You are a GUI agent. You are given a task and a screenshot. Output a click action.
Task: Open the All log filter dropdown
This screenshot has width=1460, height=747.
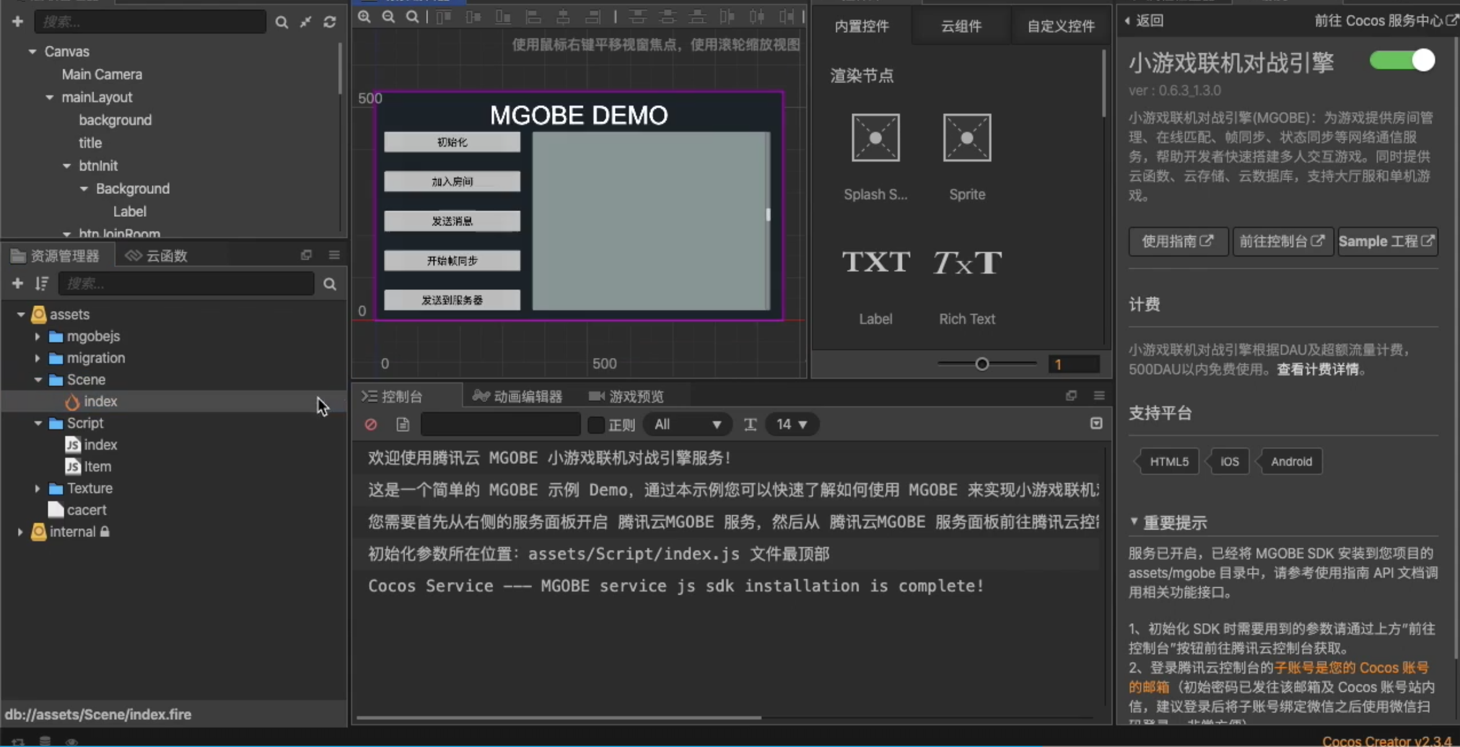(x=686, y=424)
